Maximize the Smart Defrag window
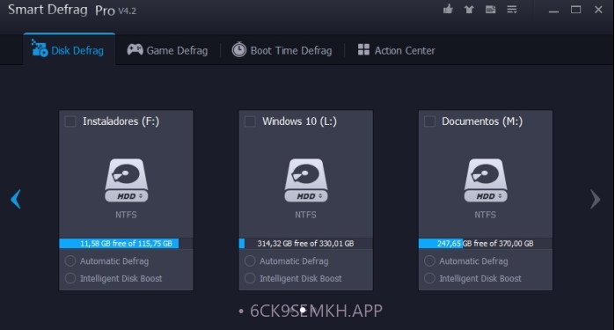Viewport: 615px width, 330px height. pos(575,10)
